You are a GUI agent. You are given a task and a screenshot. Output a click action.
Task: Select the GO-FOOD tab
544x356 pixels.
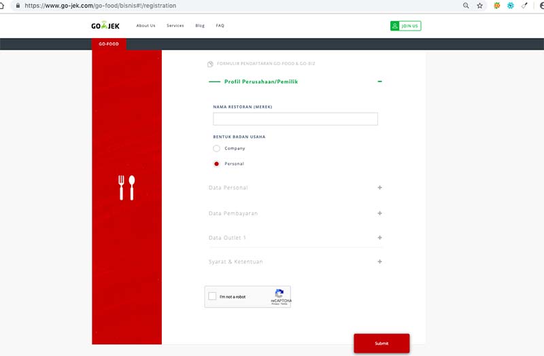pyautogui.click(x=109, y=44)
